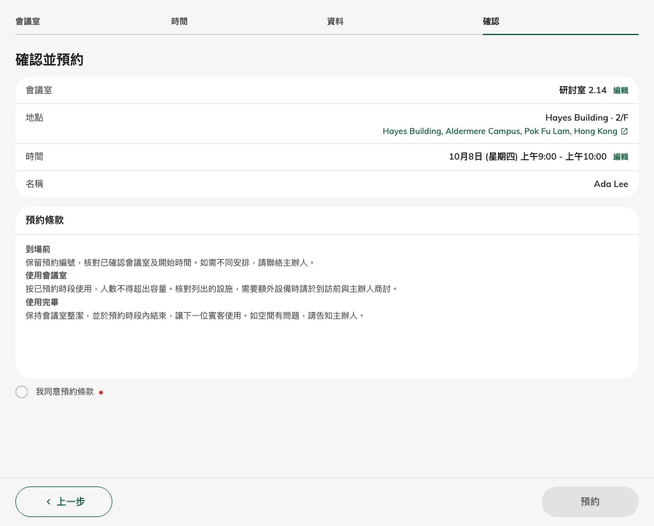Tick the 我同意預約條款 checkbox

22,392
